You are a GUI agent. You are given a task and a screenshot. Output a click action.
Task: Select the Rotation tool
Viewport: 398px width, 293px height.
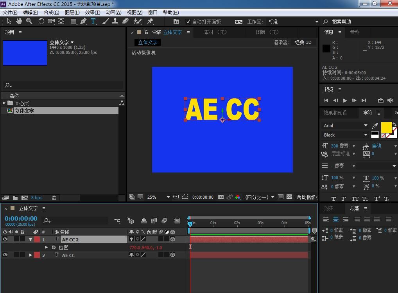point(41,22)
